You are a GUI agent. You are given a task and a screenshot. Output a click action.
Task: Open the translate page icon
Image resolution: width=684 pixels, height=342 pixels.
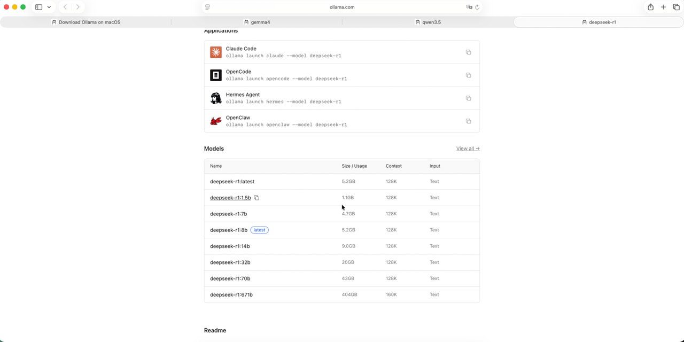pyautogui.click(x=469, y=7)
